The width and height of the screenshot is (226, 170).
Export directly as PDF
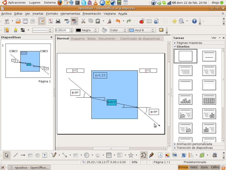pyautogui.click(x=51, y=21)
